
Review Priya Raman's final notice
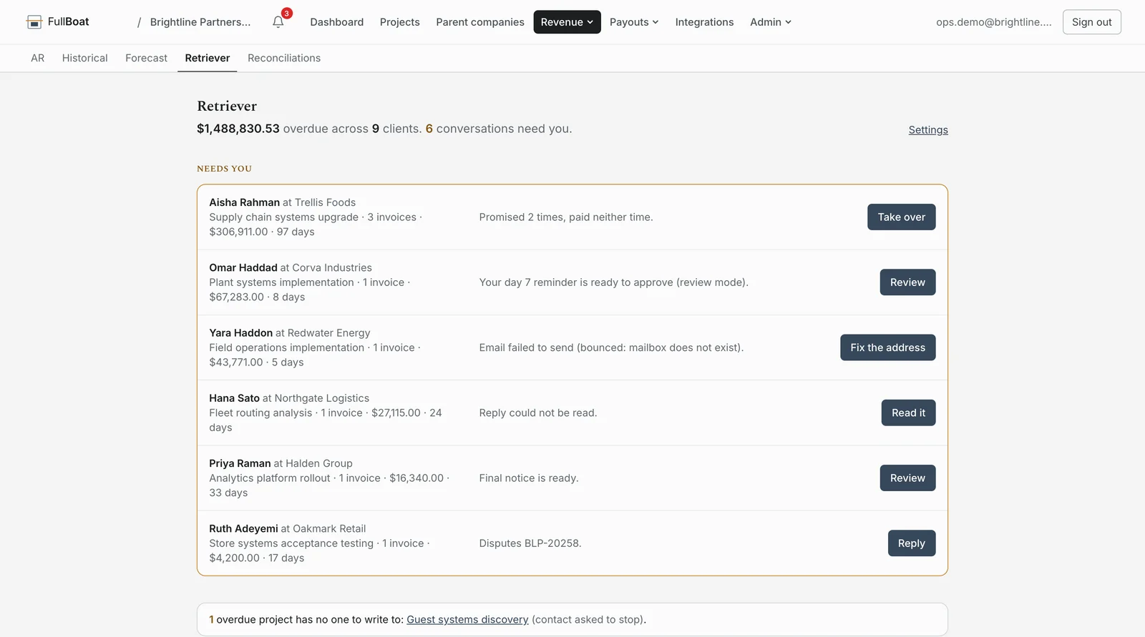click(907, 478)
